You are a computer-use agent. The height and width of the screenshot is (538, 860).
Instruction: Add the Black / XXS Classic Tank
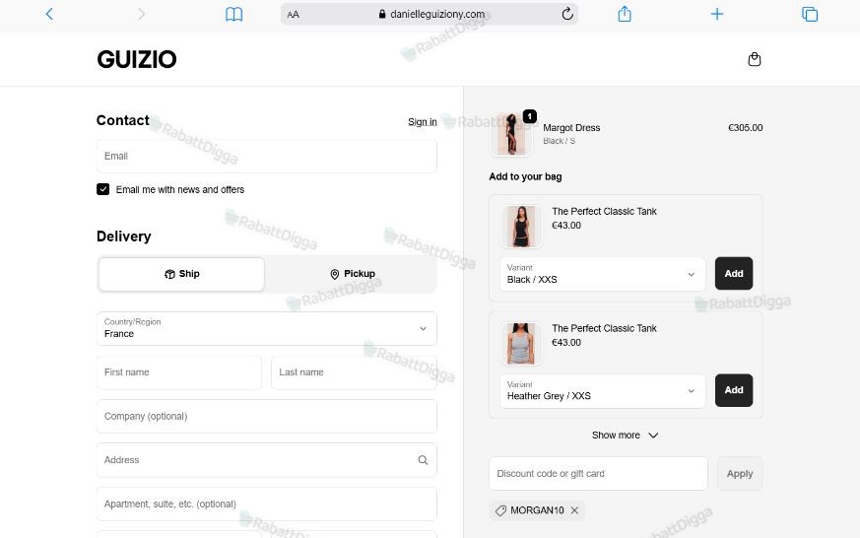pyautogui.click(x=734, y=273)
